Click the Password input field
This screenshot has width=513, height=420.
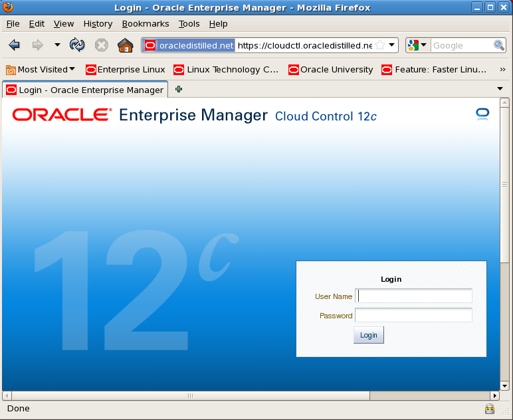click(413, 315)
